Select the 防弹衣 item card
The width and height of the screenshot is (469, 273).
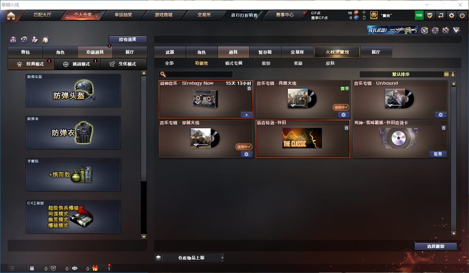(73, 132)
